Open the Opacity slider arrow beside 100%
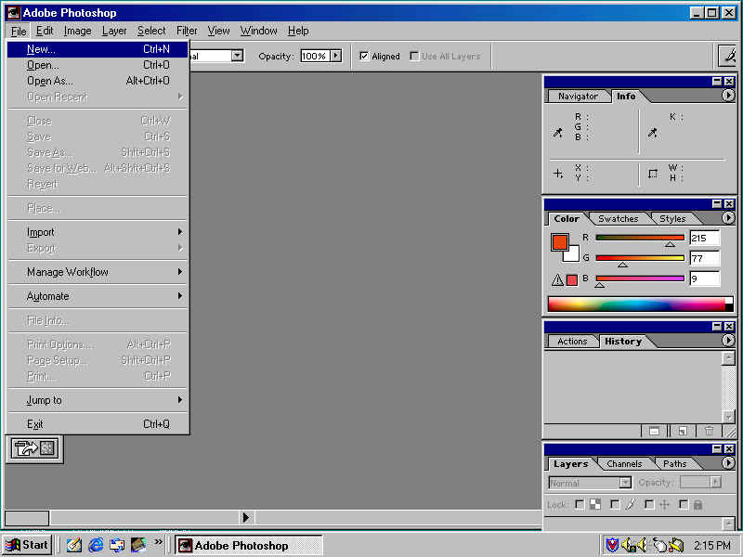This screenshot has height=557, width=743. (336, 56)
